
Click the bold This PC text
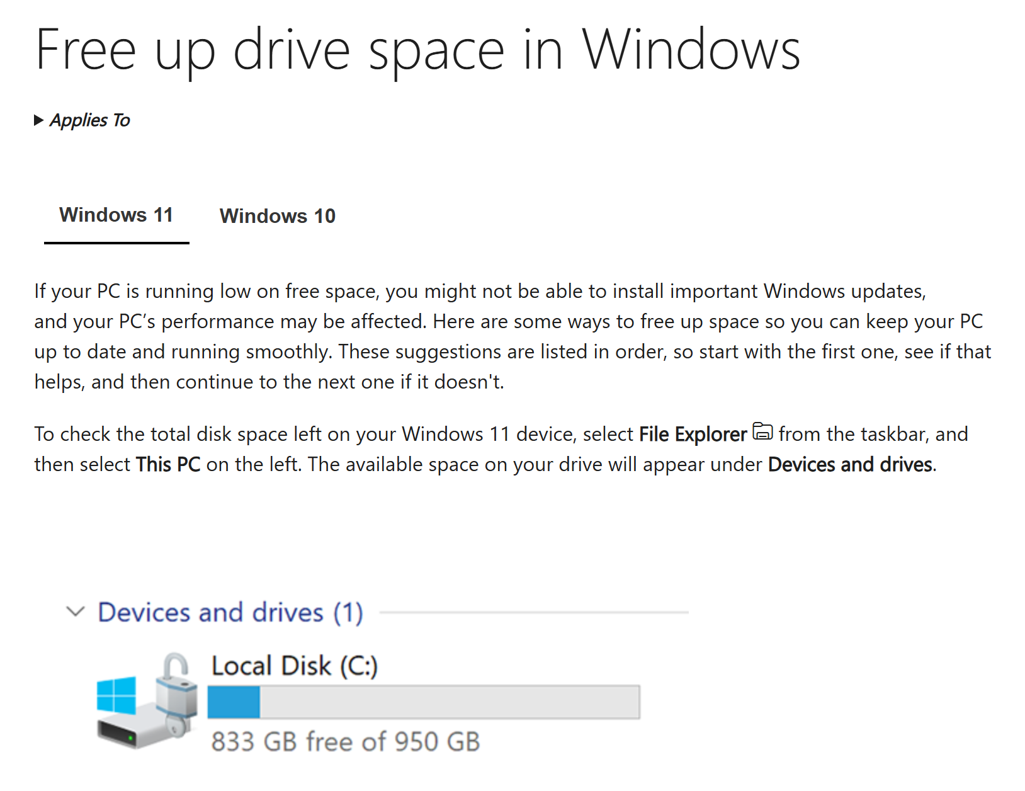(167, 464)
